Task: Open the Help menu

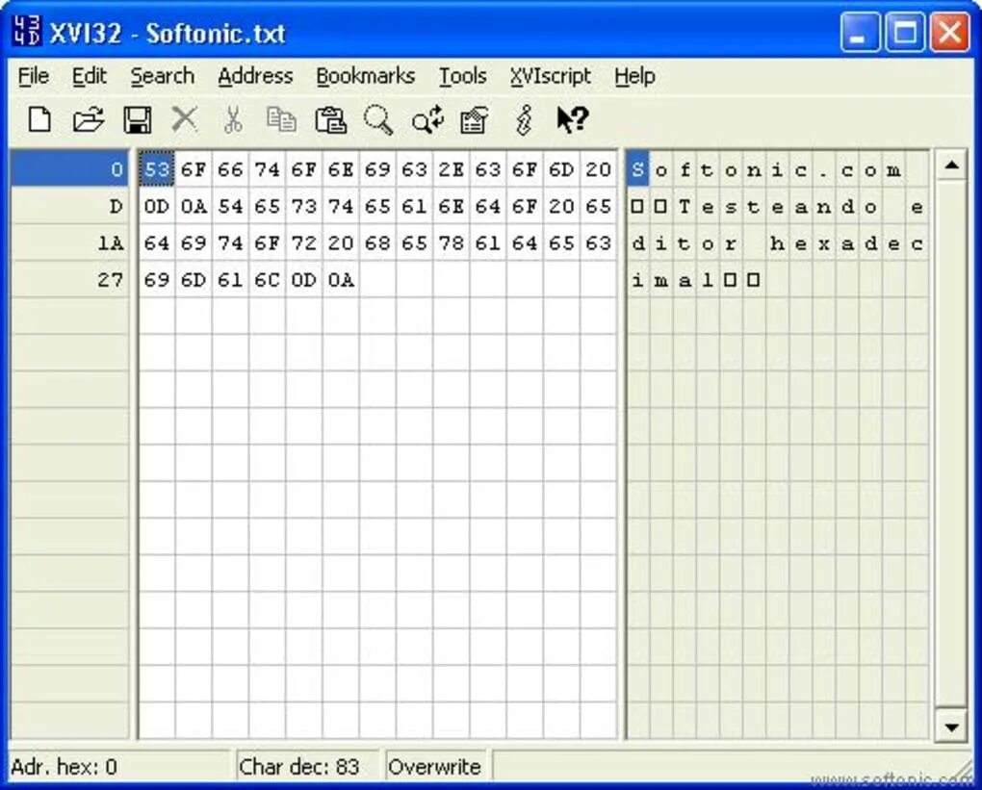Action: (634, 76)
